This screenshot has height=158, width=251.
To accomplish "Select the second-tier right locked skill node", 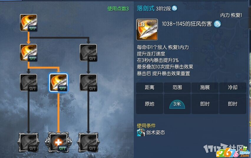I will [x=88, y=53].
